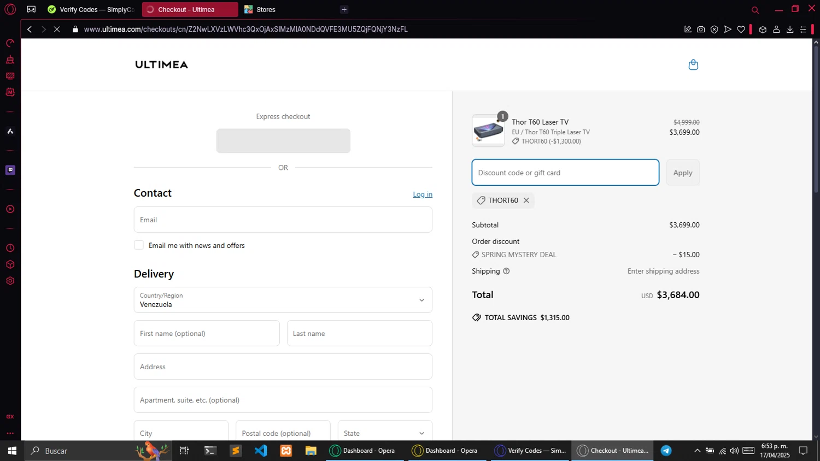
Task: Show hidden system tray icons
Action: [x=697, y=451]
